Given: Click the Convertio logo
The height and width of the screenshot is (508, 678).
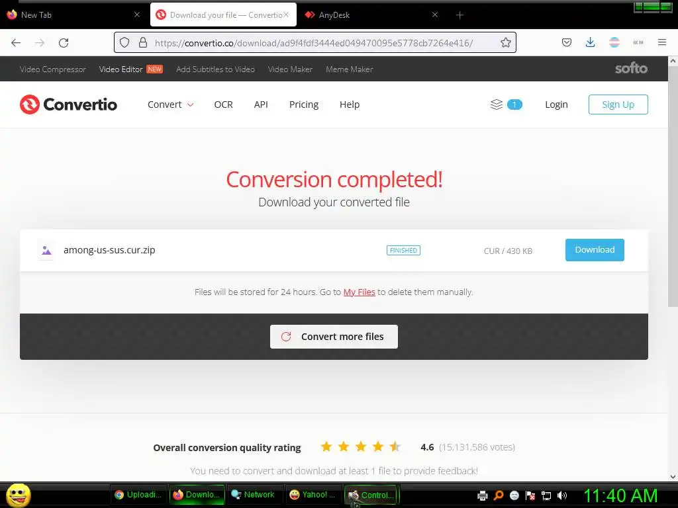Looking at the screenshot, I should click(x=68, y=105).
